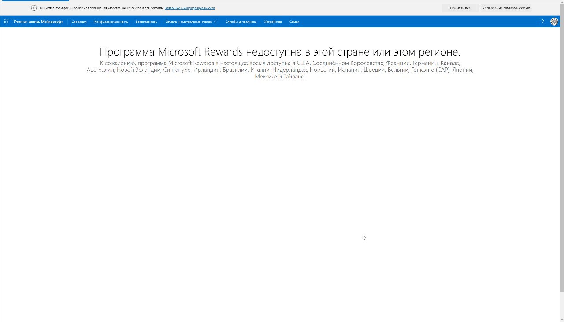
Task: Click the paragraph starting К сожалению
Action: pyautogui.click(x=280, y=70)
